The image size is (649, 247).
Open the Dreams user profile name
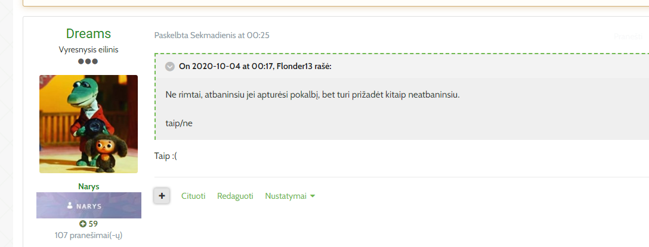point(88,33)
